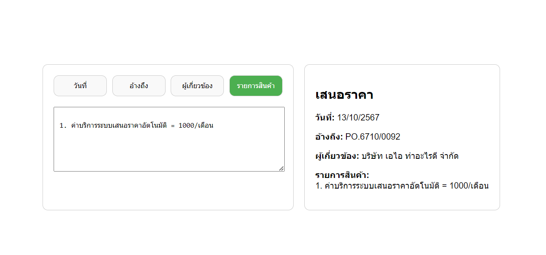Click the เสนอราคา heading in the preview
Image resolution: width=546 pixels, height=255 pixels.
pos(344,95)
